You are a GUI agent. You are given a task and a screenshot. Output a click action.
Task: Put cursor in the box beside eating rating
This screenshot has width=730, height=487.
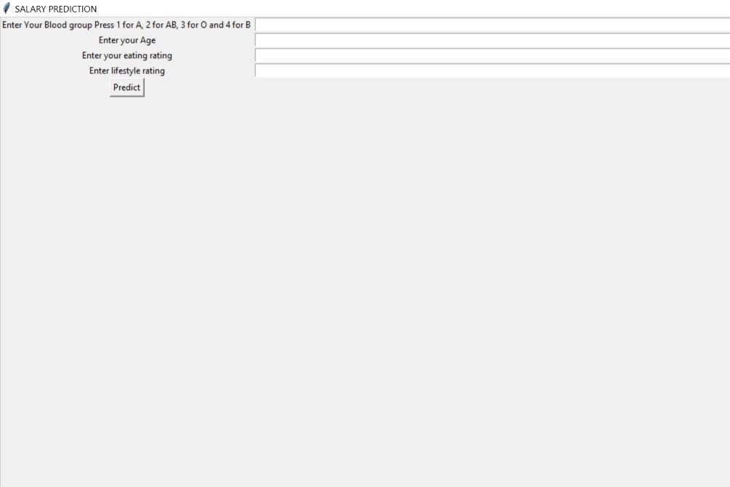tap(492, 55)
